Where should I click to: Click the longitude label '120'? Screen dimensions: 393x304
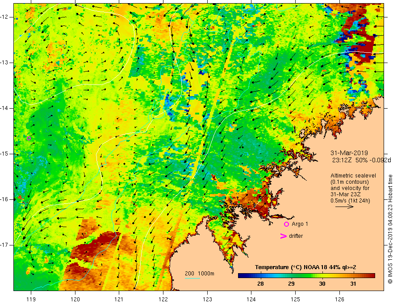tap(75, 299)
